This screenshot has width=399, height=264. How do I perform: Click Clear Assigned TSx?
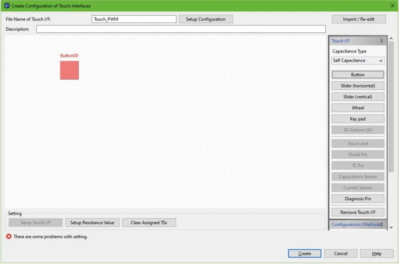(x=149, y=222)
